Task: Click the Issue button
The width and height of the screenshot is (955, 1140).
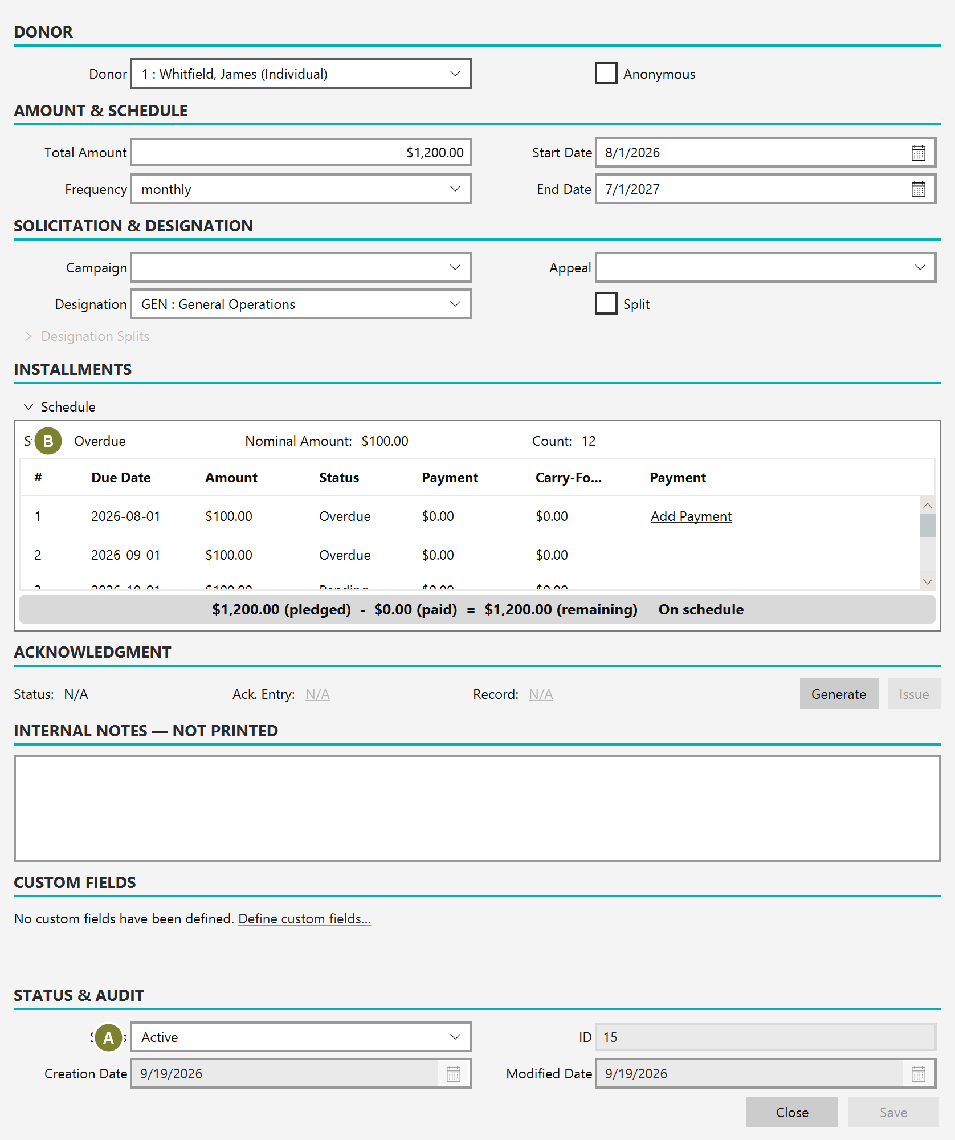Action: (914, 694)
